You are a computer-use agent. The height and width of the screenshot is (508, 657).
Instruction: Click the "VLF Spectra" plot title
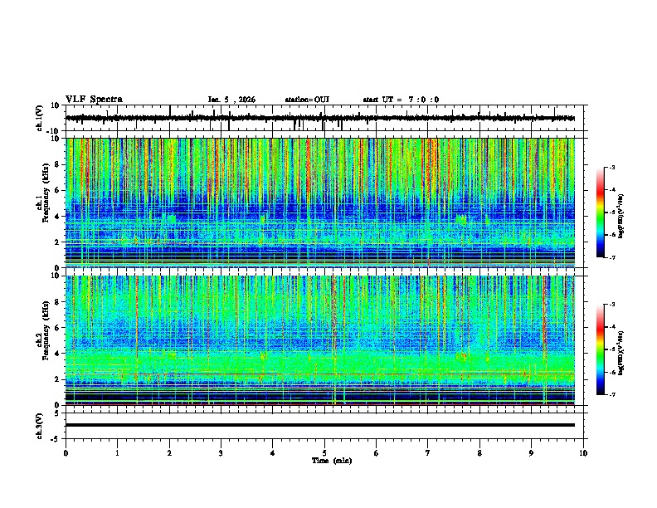click(94, 100)
